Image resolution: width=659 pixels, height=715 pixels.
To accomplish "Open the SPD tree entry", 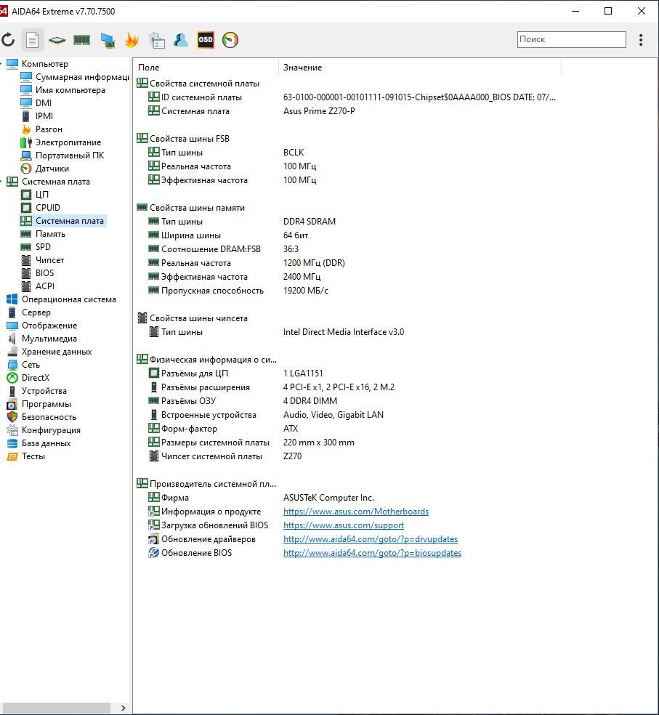I will (43, 247).
